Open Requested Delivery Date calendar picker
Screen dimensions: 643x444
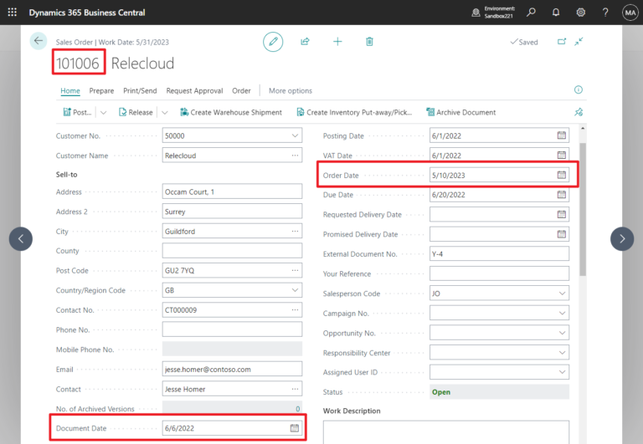click(x=562, y=214)
